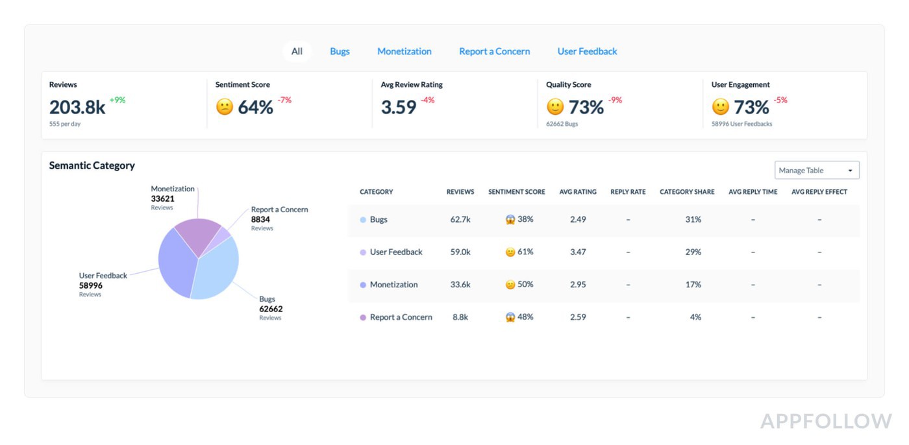Open Report a Concern table row link
This screenshot has width=909, height=445.
point(401,317)
